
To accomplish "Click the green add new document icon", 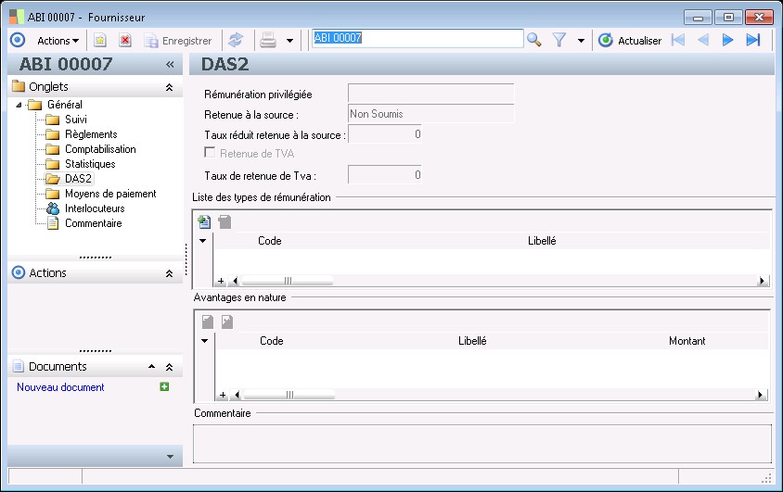I will point(164,387).
